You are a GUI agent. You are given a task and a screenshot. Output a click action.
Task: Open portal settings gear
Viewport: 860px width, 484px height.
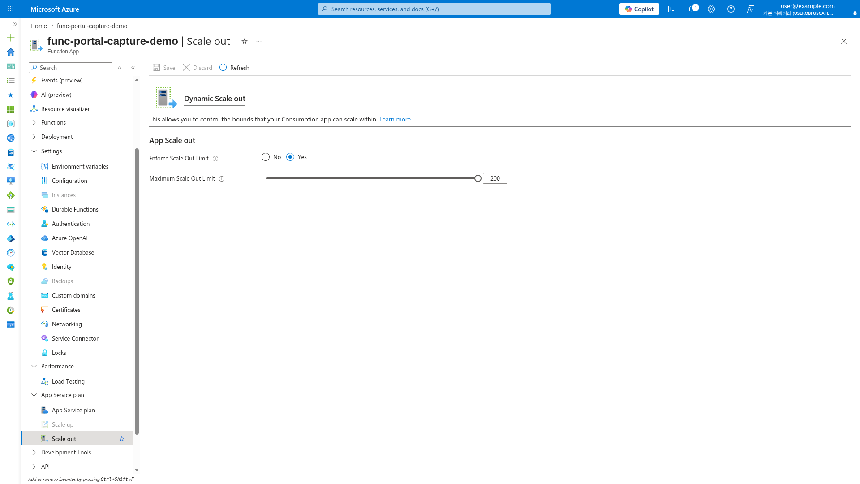click(x=711, y=9)
